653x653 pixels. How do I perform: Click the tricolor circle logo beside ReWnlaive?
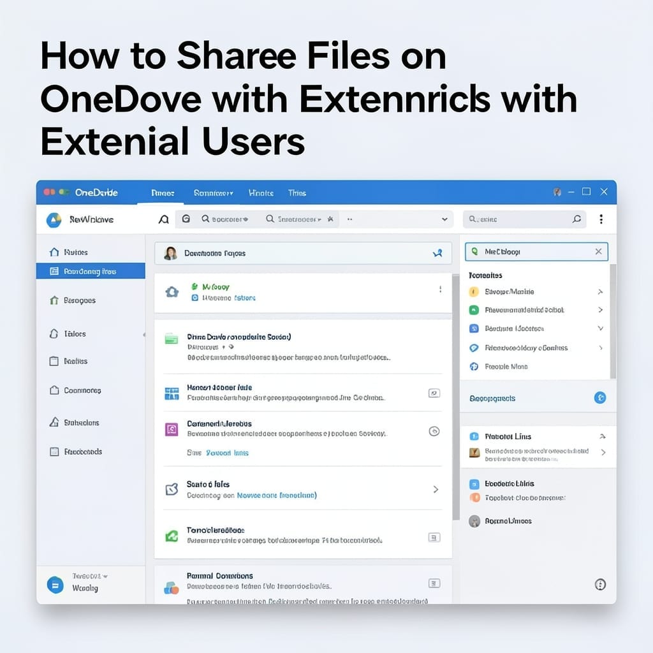(x=54, y=219)
